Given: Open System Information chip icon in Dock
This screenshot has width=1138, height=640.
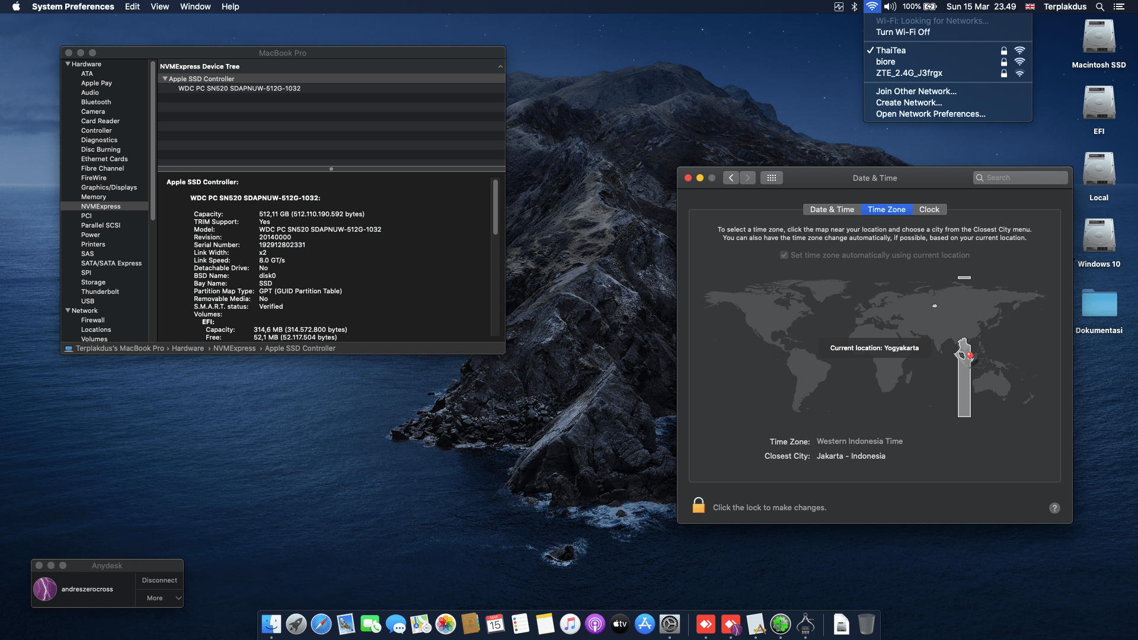Looking at the screenshot, I should point(805,624).
